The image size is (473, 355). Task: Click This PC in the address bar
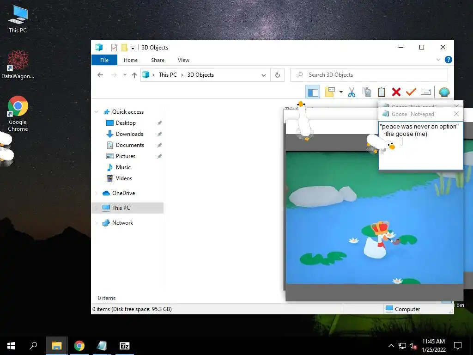tap(168, 75)
